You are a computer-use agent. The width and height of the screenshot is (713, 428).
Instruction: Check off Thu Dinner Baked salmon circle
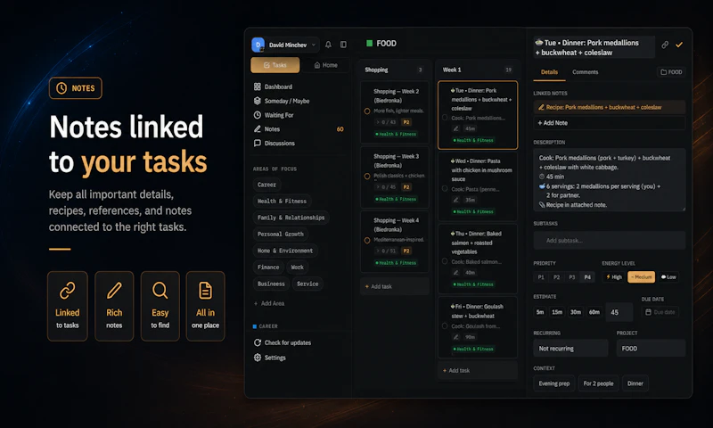point(445,261)
